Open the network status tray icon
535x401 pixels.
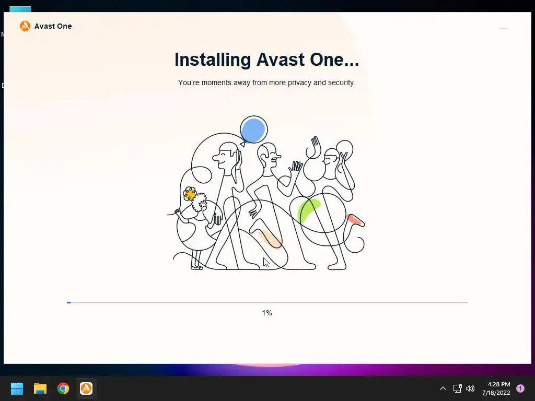tap(457, 388)
